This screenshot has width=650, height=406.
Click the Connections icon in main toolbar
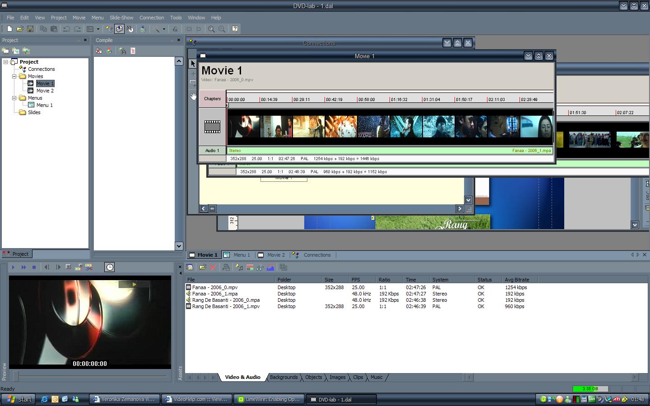pos(109,29)
